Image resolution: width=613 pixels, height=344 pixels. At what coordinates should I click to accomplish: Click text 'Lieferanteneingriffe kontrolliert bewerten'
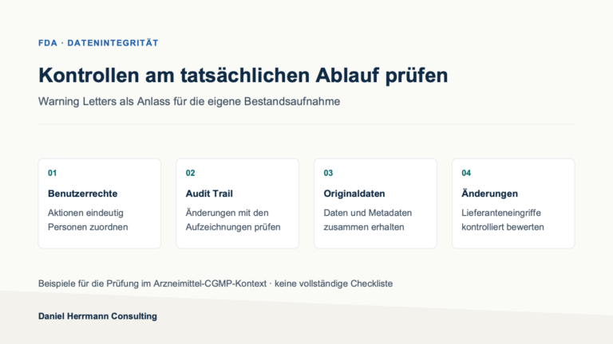pos(503,220)
